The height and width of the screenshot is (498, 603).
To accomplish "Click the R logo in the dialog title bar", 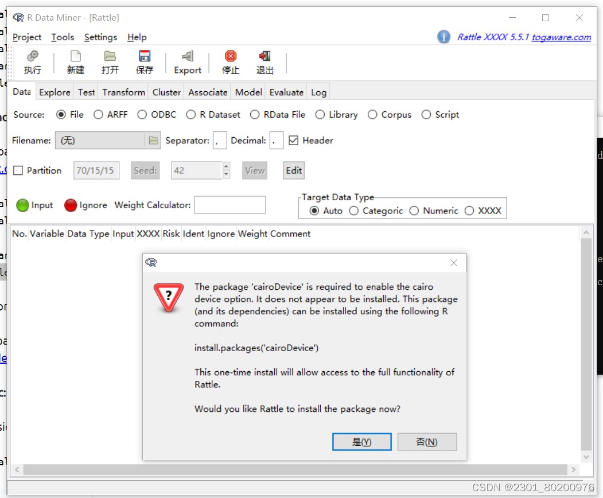I will tap(151, 263).
